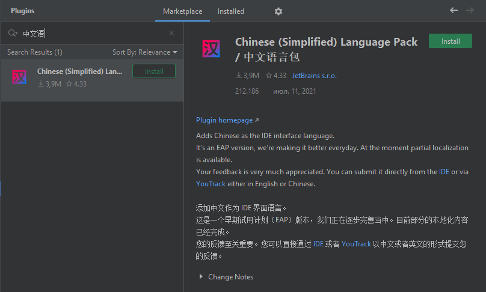Screen dimensions: 486x292
Task: Click the forward navigation arrow
Action: [470, 10]
